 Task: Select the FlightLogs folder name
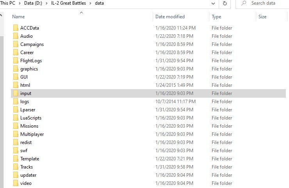click(x=31, y=61)
